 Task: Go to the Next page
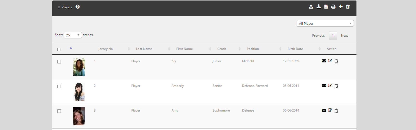coord(344,36)
